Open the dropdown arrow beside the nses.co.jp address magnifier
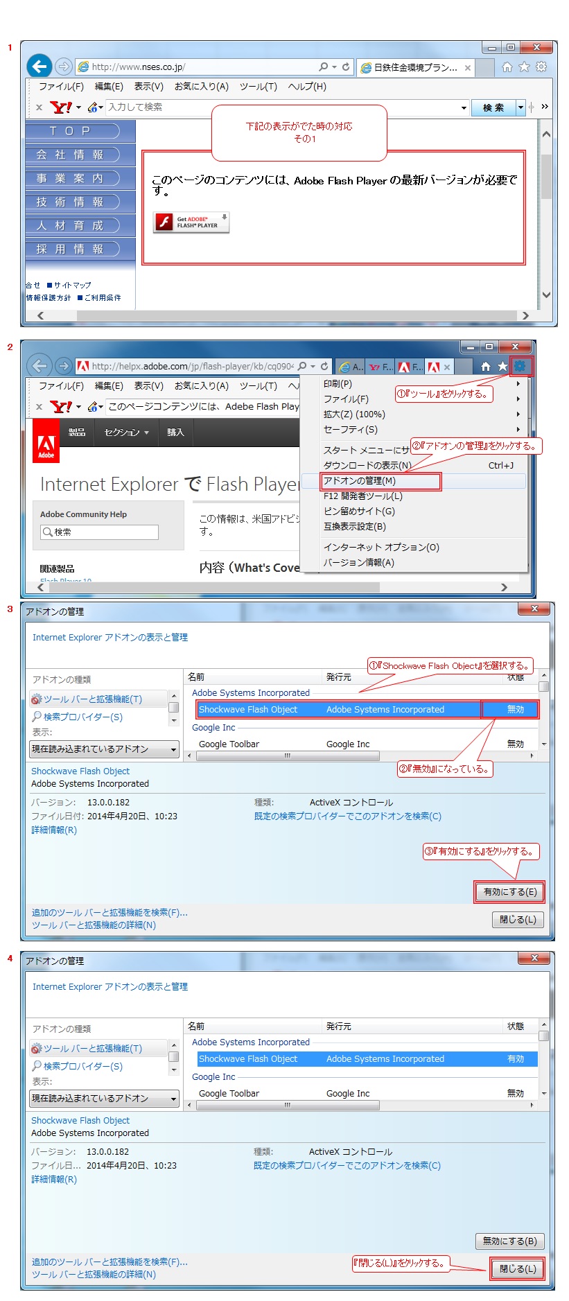 point(334,67)
